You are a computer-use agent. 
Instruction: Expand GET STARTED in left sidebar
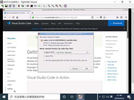12,47
